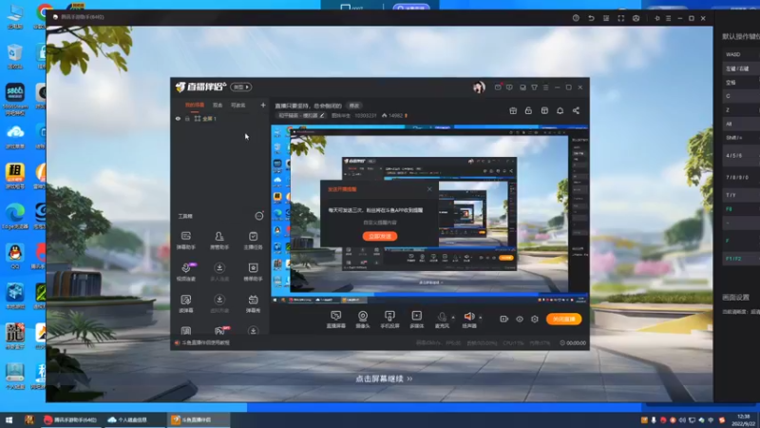The width and height of the screenshot is (760, 428).
Task: Open the main menu hamburger icon in companion app
Action: tap(545, 88)
